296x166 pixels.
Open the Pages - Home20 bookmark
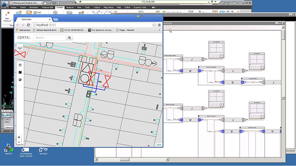[125, 30]
